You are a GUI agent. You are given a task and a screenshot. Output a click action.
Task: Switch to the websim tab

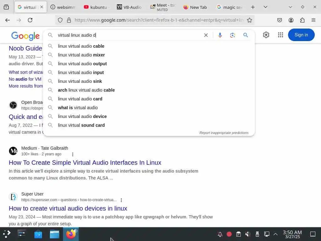[x=63, y=7]
